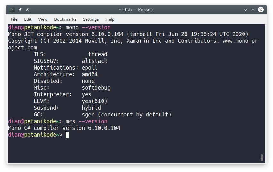Click the www.mono-project.com URL text
Screen dimensions: 273x172
240,41
